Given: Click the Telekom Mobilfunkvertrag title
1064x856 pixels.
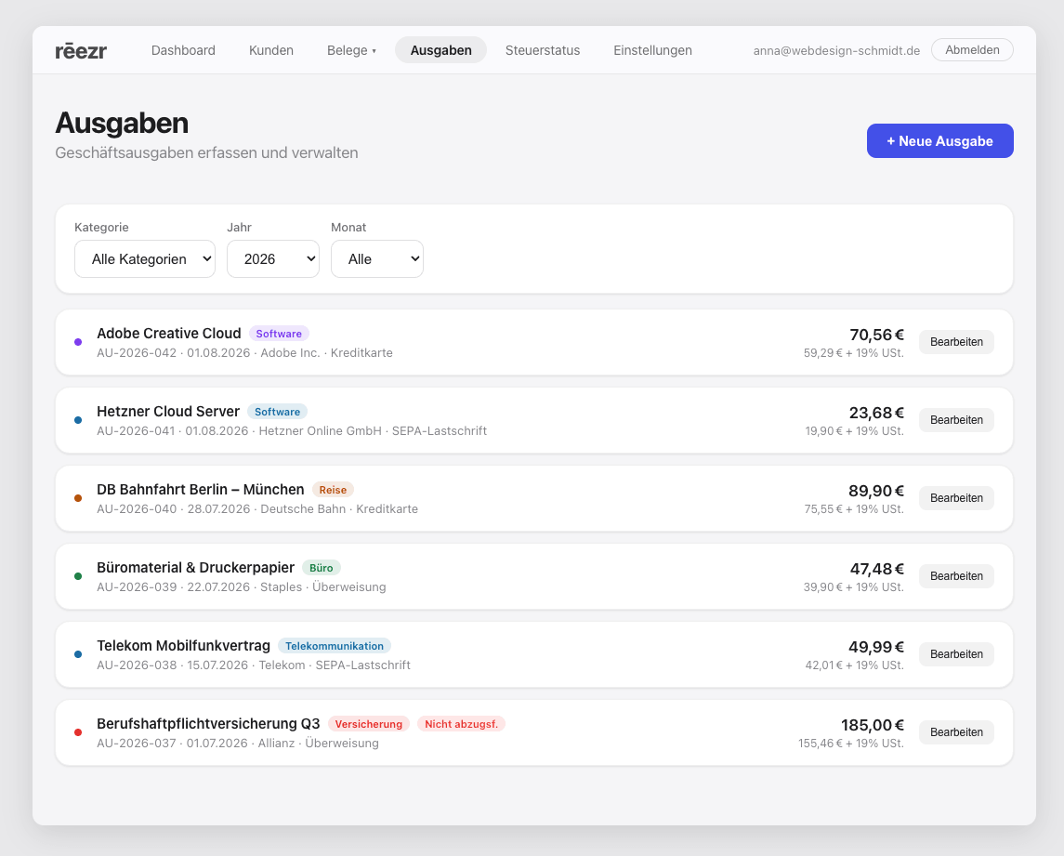Looking at the screenshot, I should coord(183,646).
